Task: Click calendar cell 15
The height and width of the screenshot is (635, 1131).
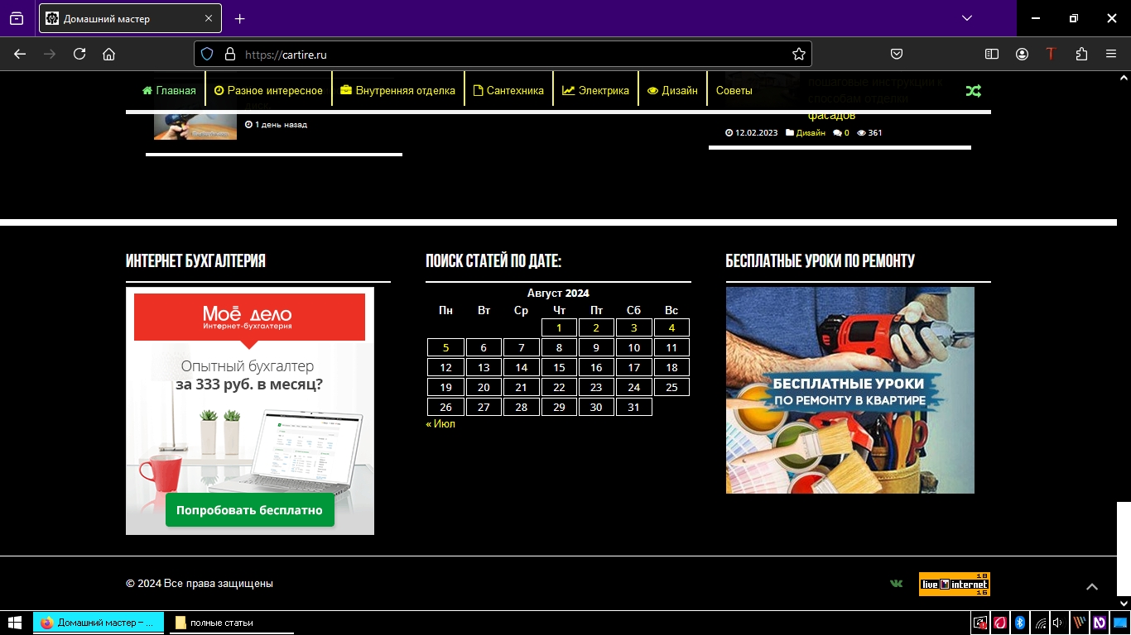Action: (559, 367)
